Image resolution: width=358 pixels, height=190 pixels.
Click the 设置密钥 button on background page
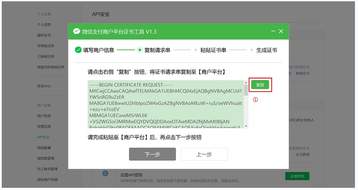coord(297,176)
